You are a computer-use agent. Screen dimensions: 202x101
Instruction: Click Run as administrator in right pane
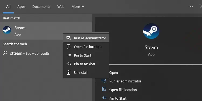[x=125, y=81]
